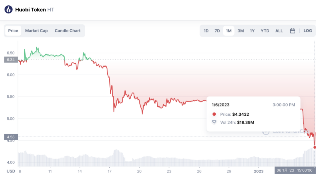Show the 1Y price history
Screen dimensions: 316x175
click(252, 31)
